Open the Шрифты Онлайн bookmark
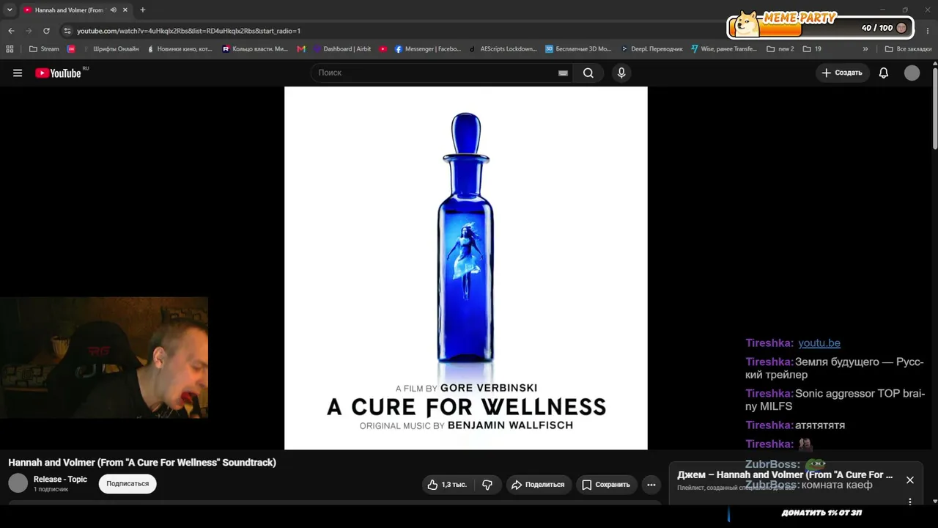The height and width of the screenshot is (528, 938). (x=111, y=49)
